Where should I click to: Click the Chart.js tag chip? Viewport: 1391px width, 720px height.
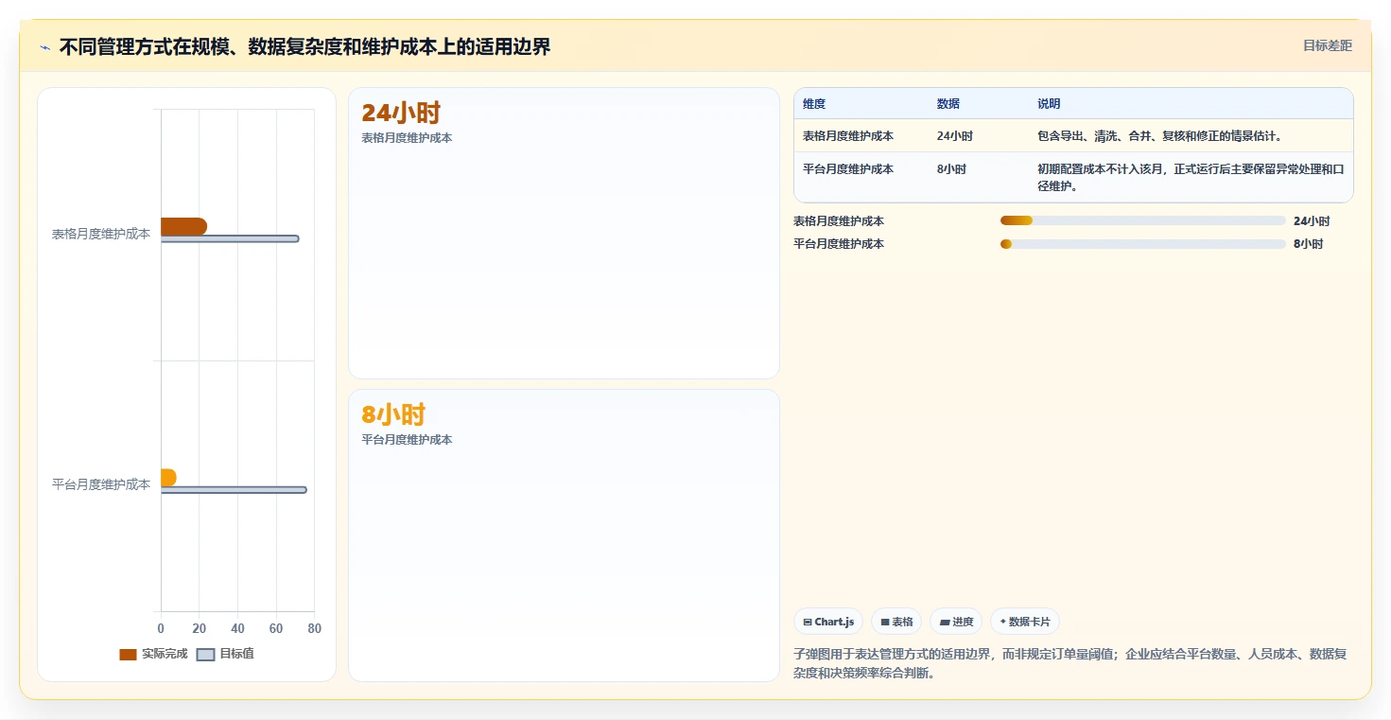[828, 622]
